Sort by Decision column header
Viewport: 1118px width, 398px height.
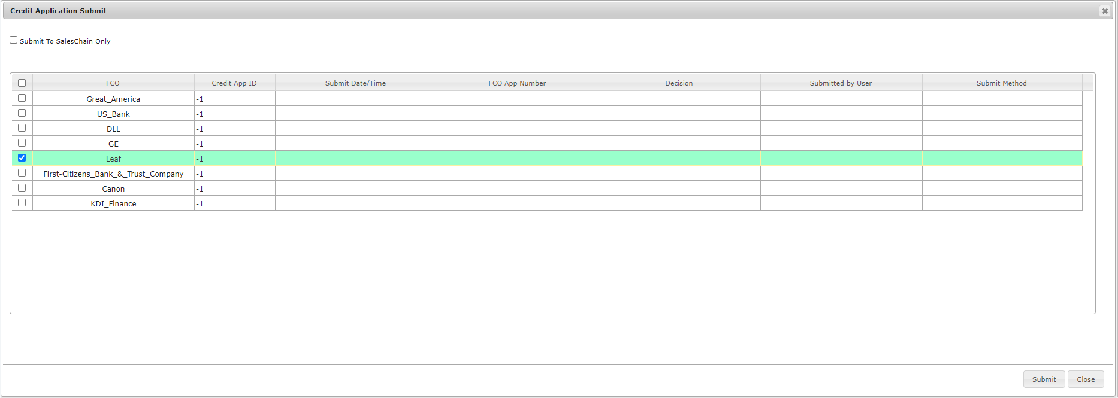(x=679, y=83)
